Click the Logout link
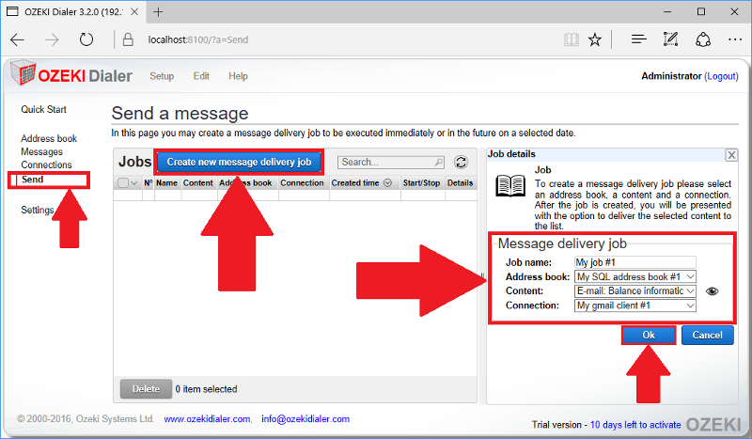 coord(721,76)
